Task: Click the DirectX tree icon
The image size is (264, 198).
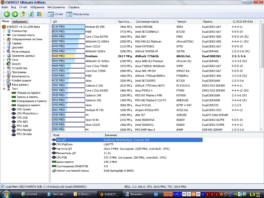Action: (9, 64)
